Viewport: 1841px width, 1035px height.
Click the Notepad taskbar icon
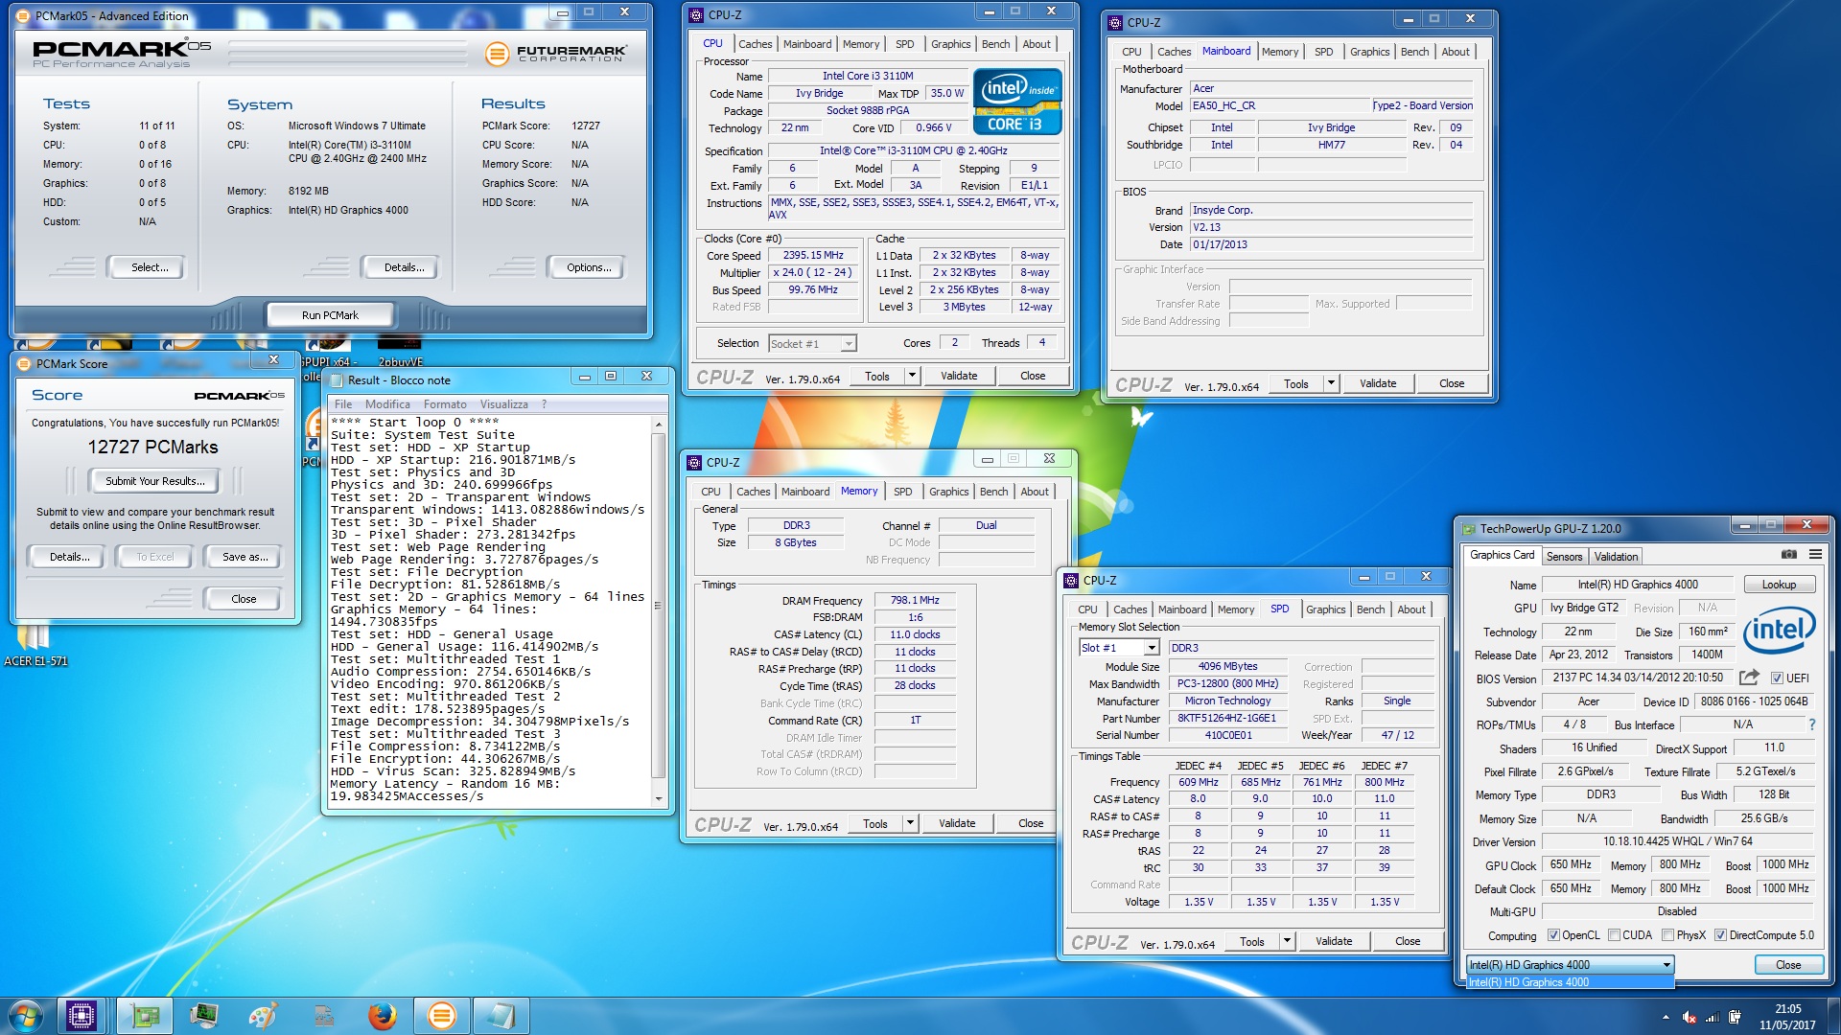coord(501,1016)
